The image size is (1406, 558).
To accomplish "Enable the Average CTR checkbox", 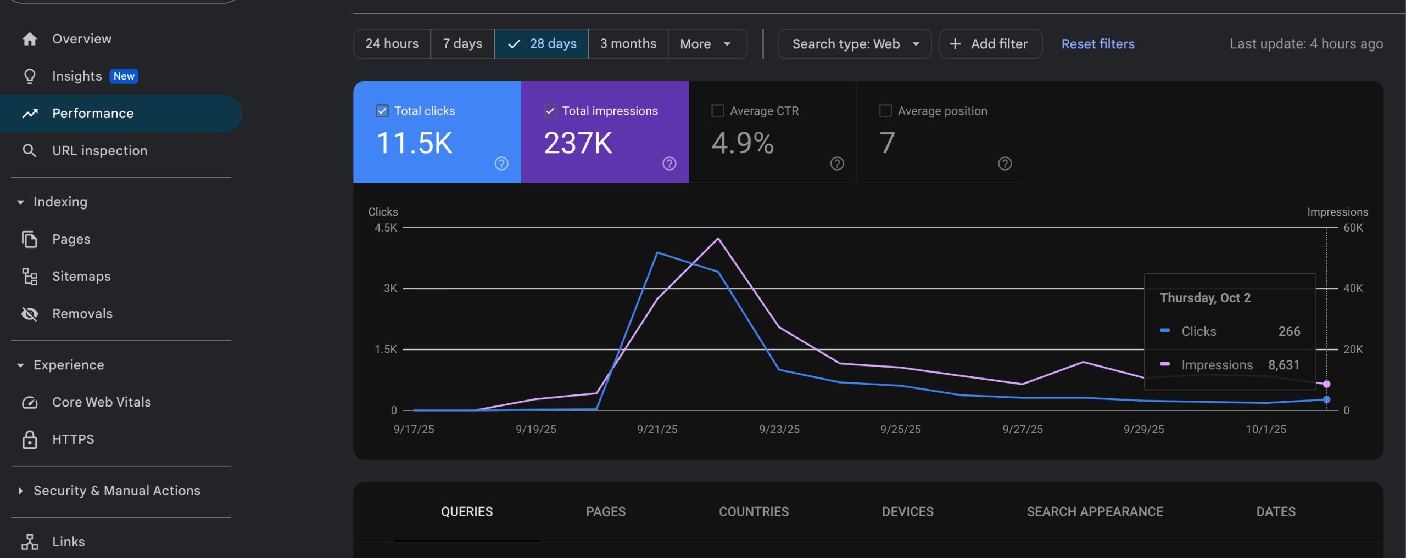I will 717,111.
